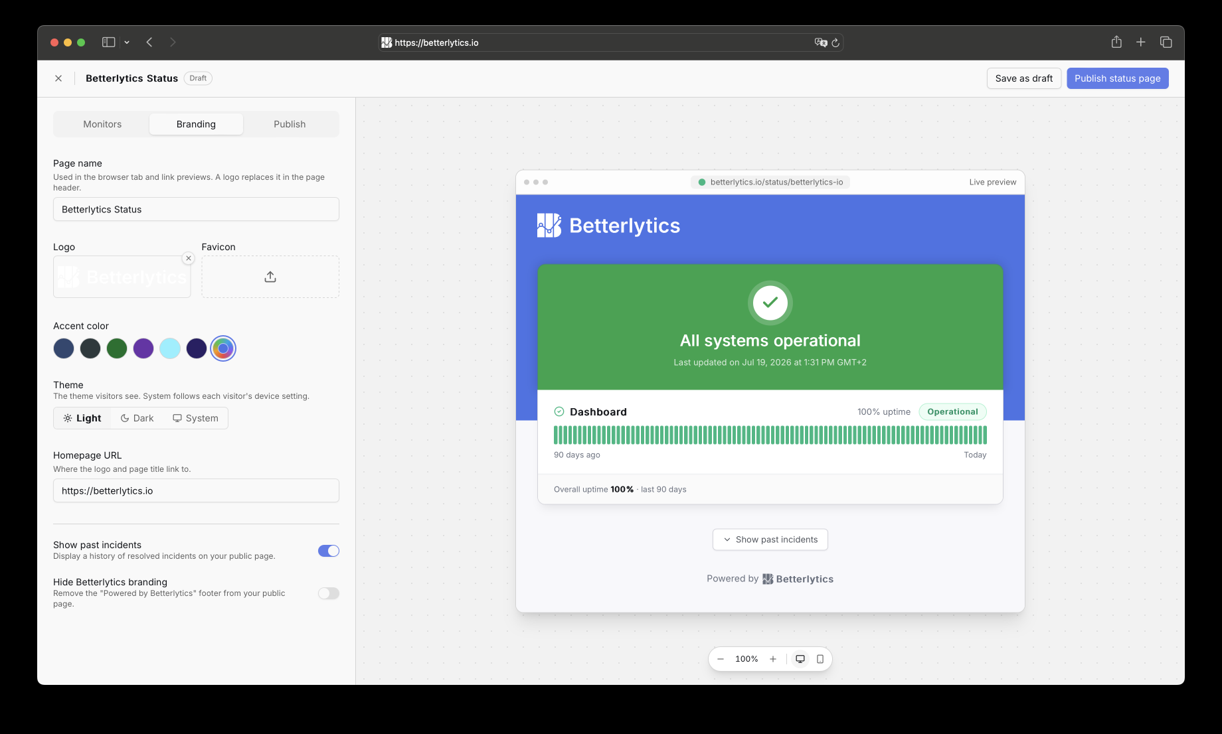1222x734 pixels.
Task: Select the Dark theme option
Action: coord(137,418)
